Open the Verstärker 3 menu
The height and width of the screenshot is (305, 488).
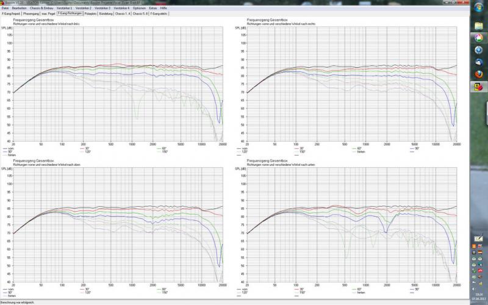(102, 8)
